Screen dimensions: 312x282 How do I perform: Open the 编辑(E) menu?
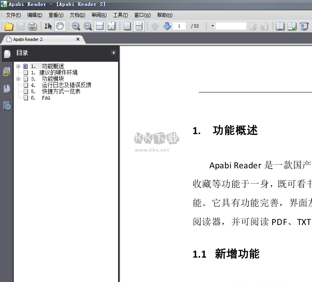[35, 15]
